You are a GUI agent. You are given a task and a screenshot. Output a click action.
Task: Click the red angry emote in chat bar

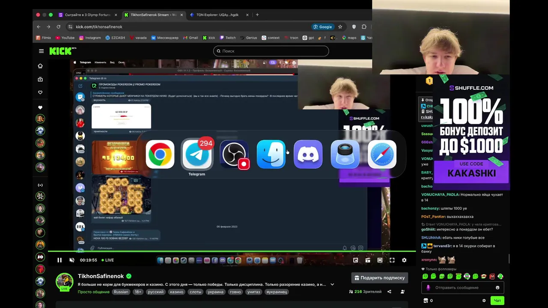(x=492, y=276)
